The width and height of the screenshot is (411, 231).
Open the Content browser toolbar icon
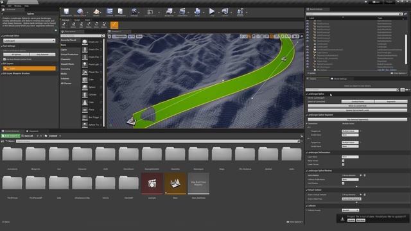[110, 12]
